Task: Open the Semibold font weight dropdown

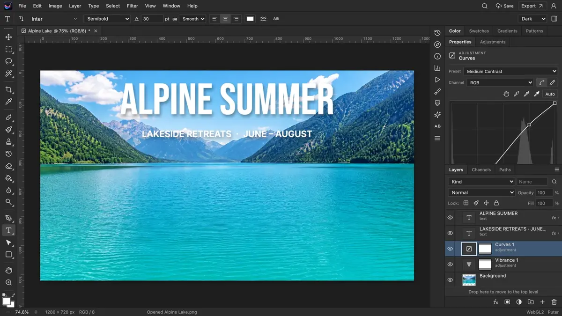Action: click(107, 19)
